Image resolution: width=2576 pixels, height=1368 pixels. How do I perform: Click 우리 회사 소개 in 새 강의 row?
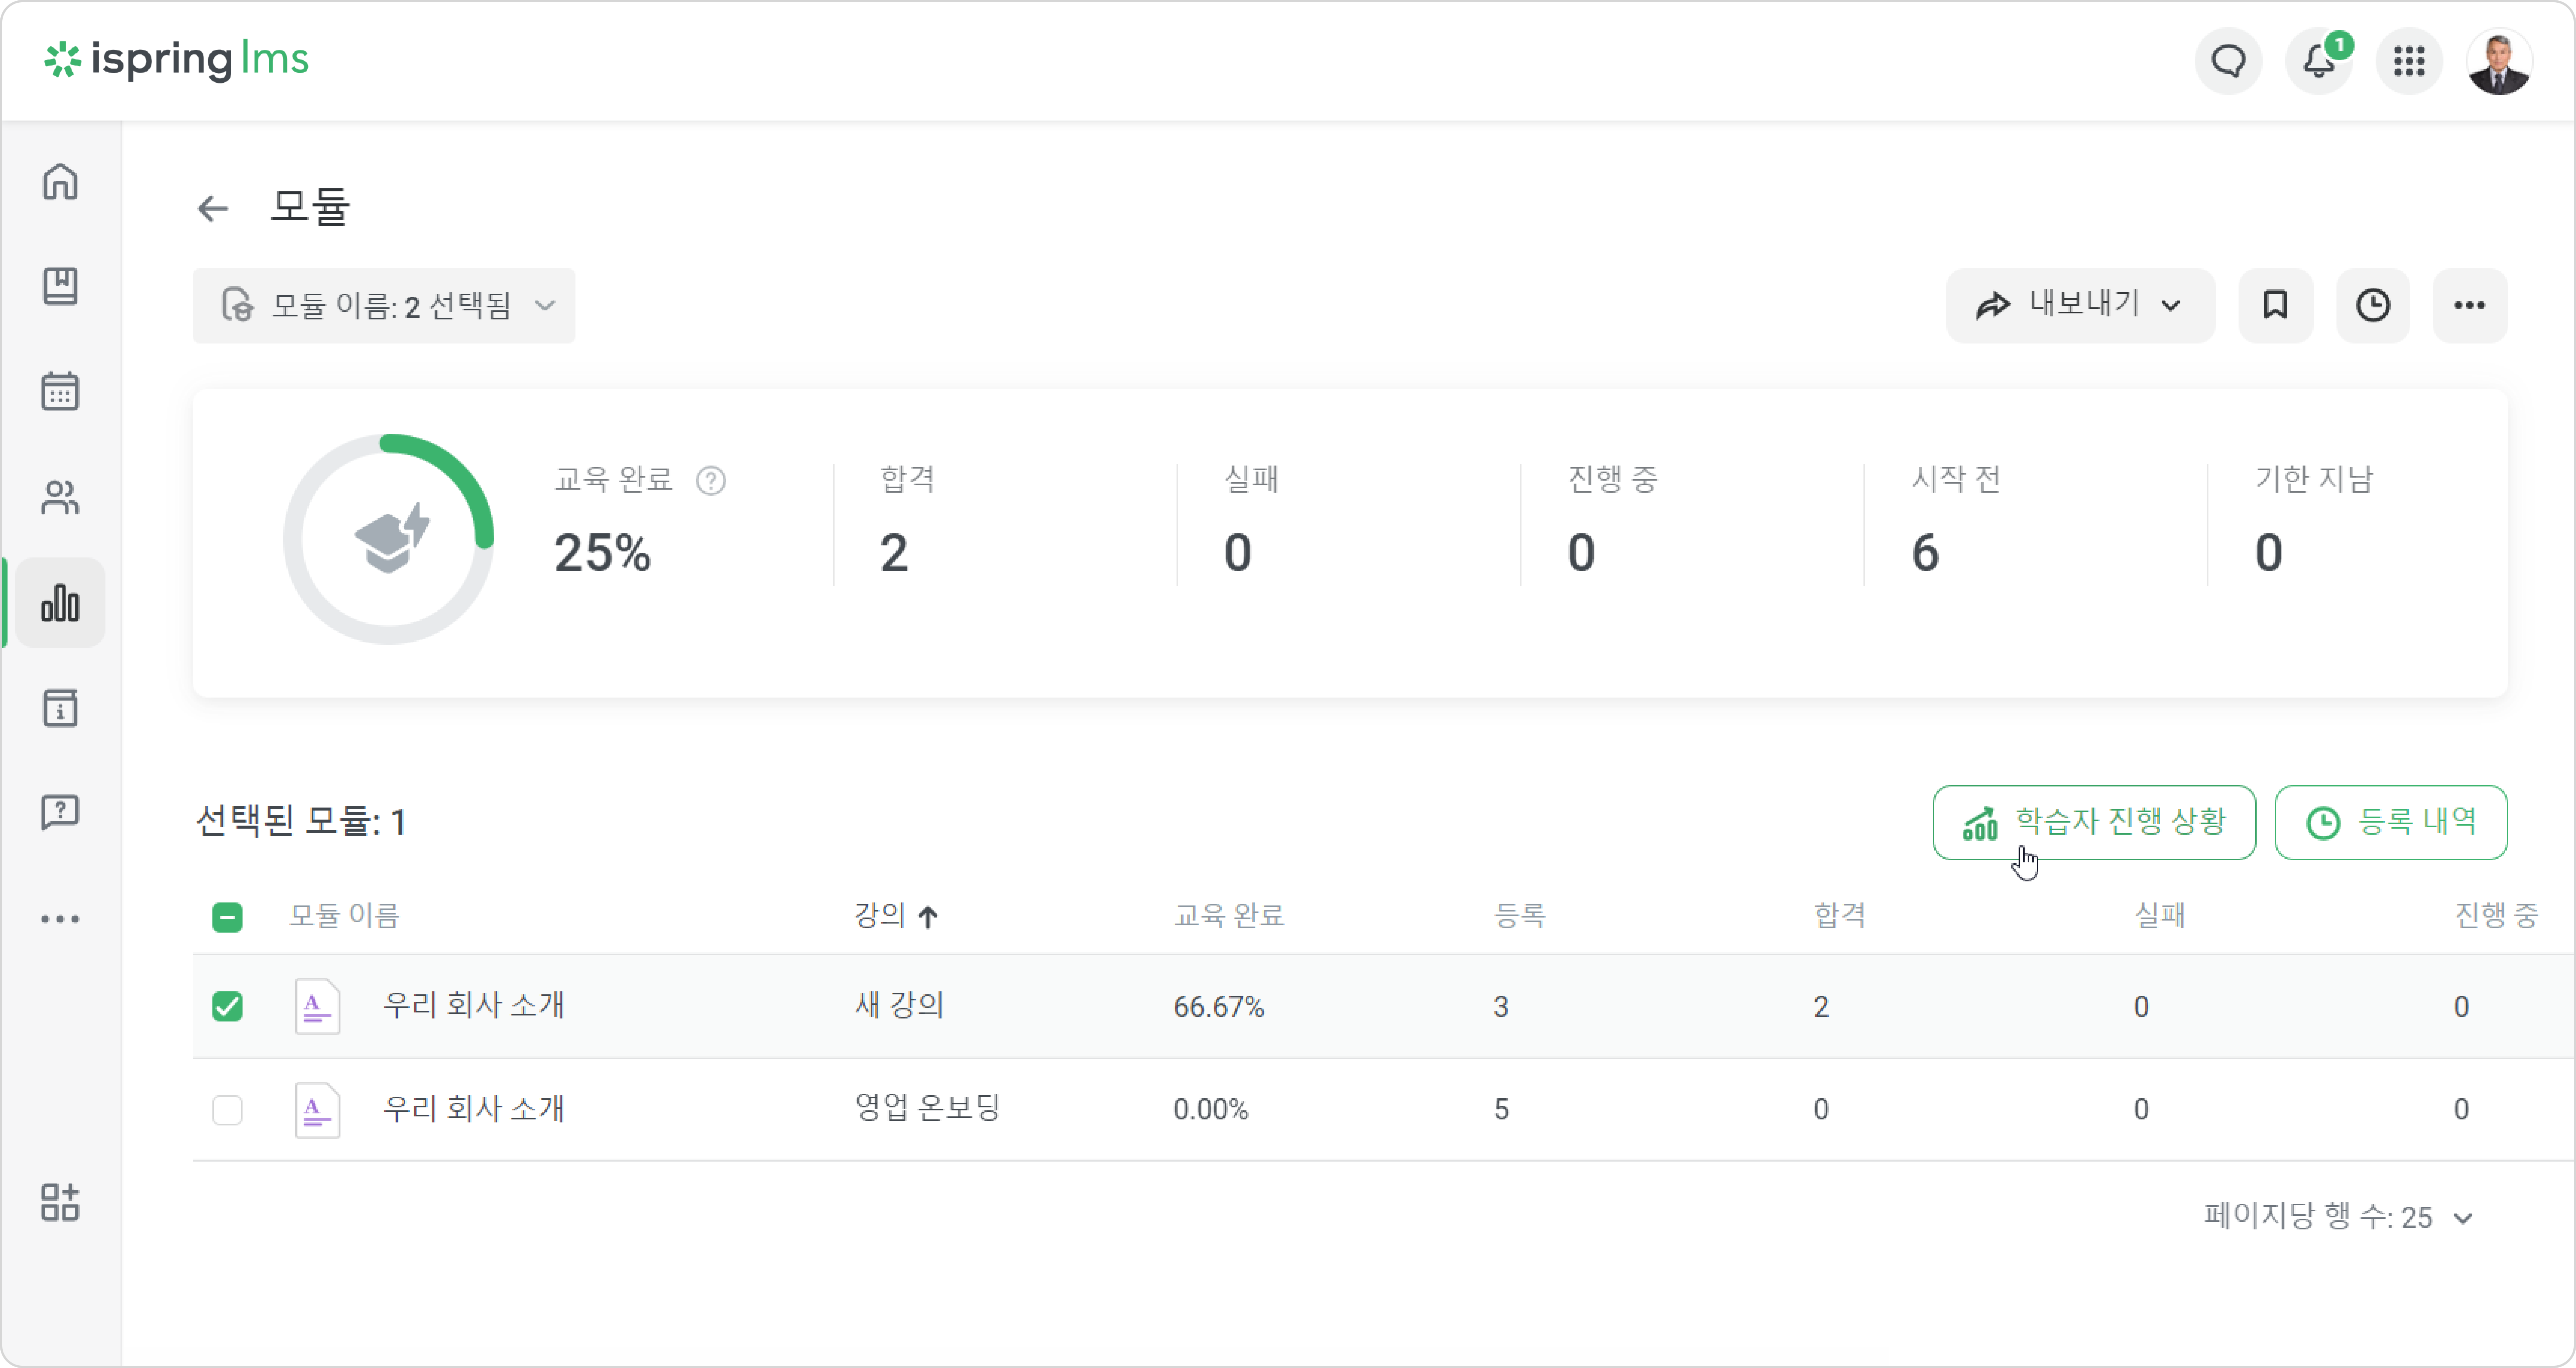[474, 1005]
